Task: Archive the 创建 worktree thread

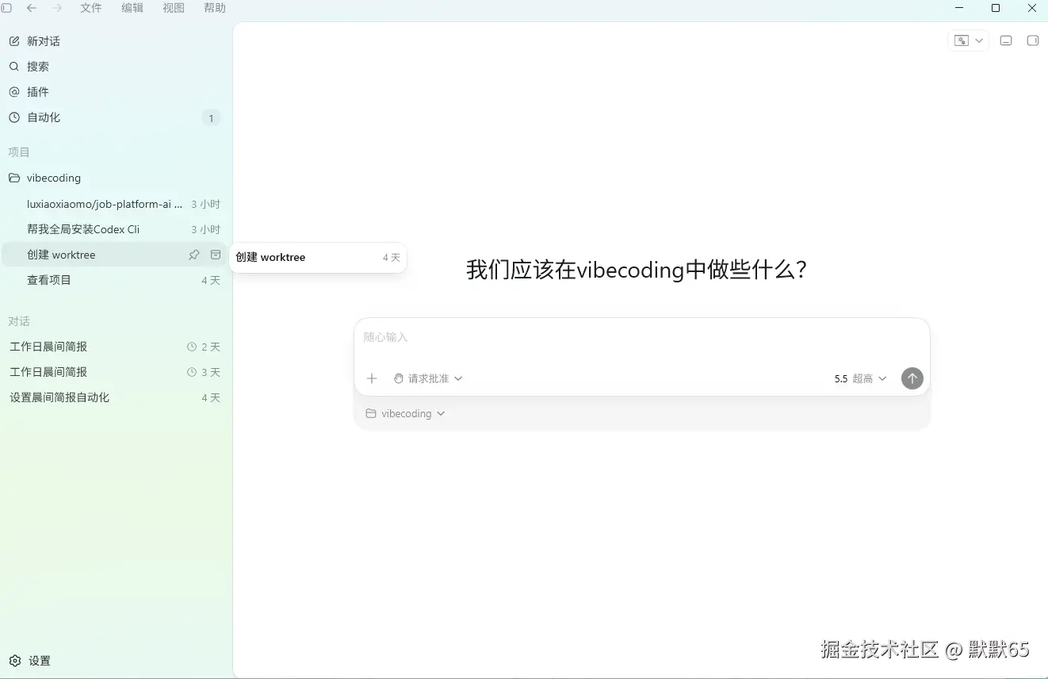Action: coord(216,255)
